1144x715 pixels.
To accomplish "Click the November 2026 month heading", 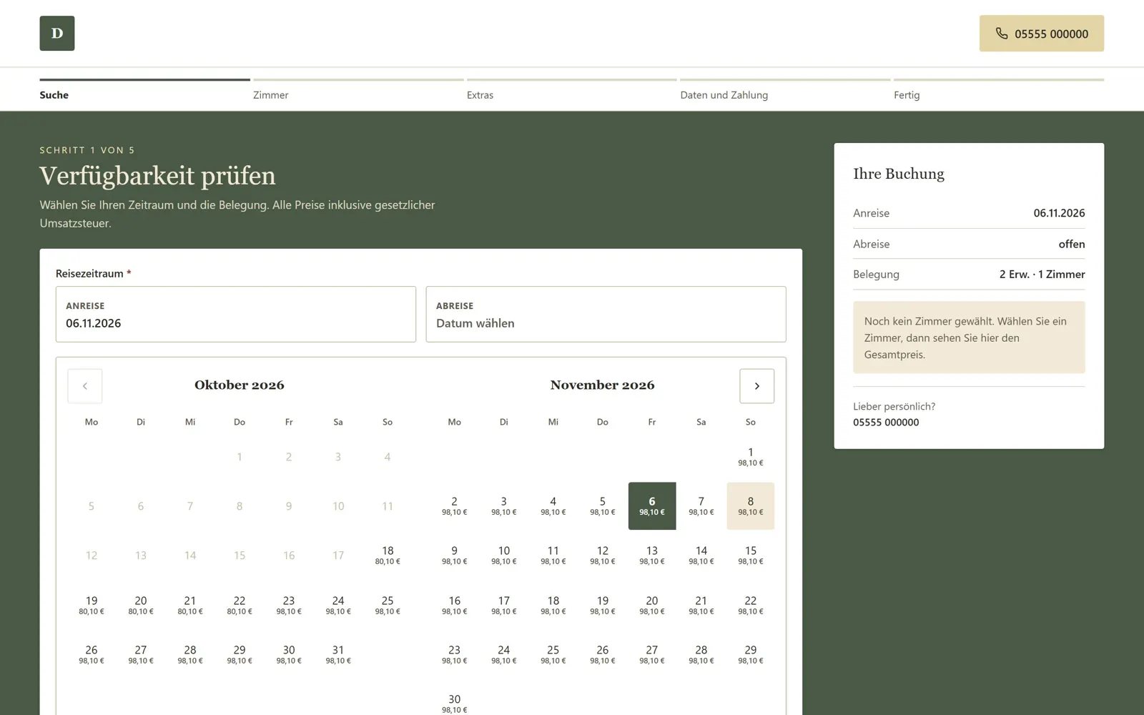I will (603, 385).
